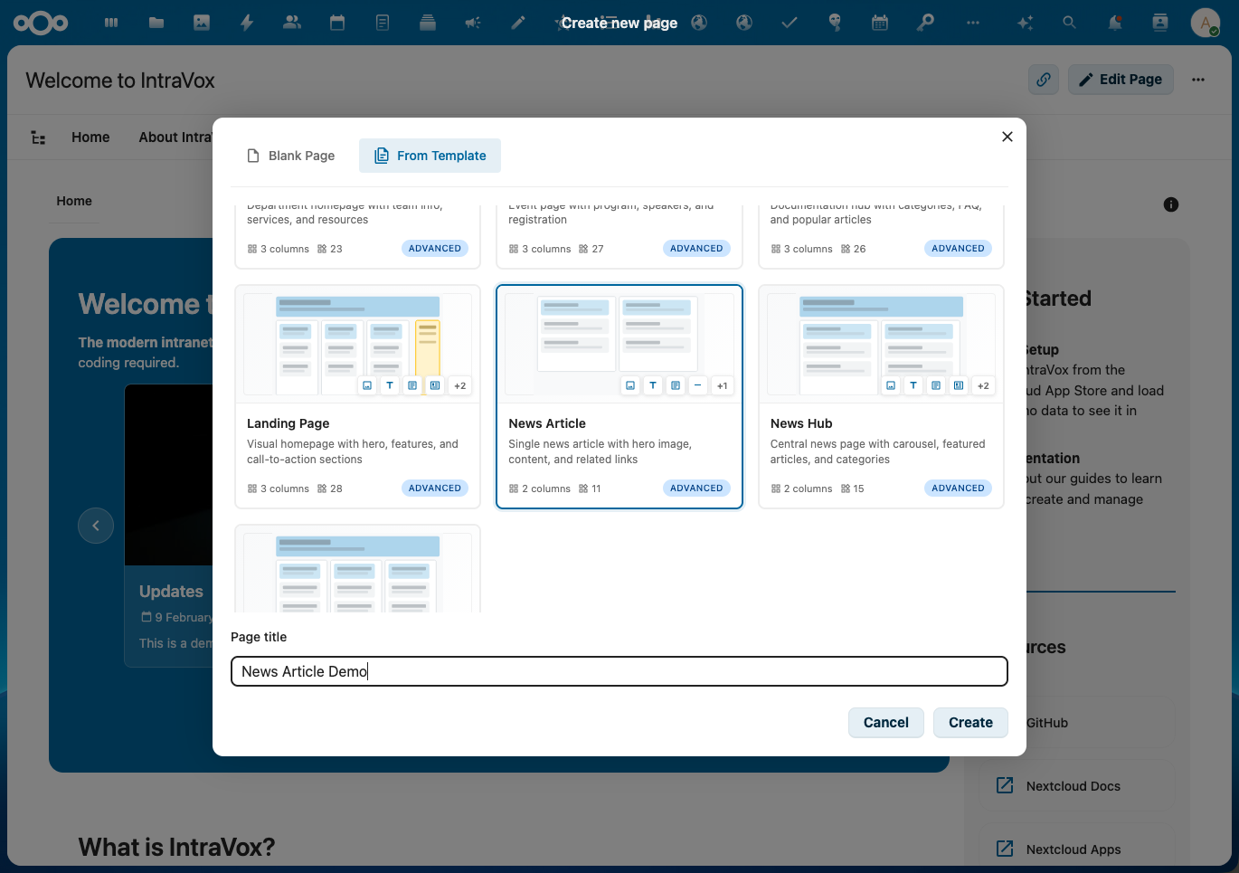
Task: Select the News Hub template
Action: click(880, 396)
